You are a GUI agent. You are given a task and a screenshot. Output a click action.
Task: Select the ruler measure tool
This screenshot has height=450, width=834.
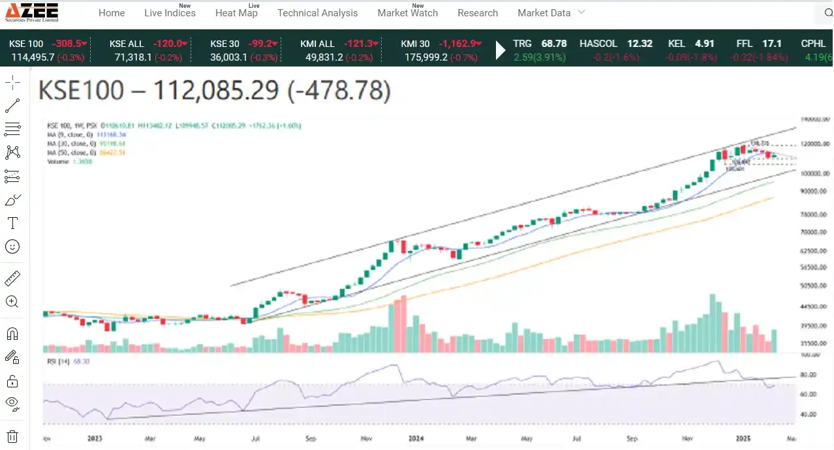pyautogui.click(x=12, y=278)
